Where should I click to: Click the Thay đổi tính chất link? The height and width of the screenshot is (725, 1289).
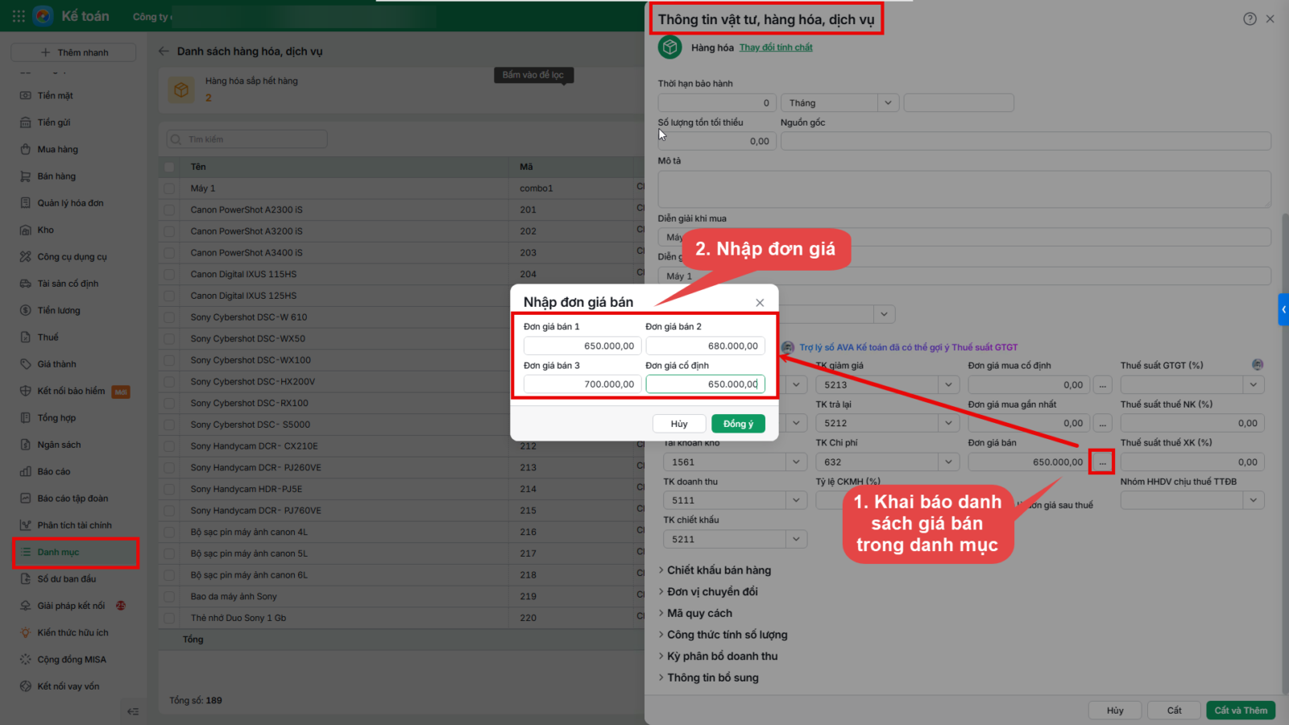776,48
